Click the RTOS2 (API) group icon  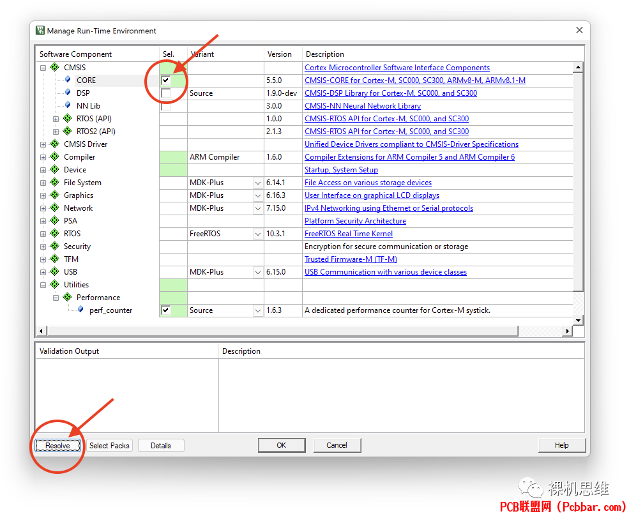(68, 131)
